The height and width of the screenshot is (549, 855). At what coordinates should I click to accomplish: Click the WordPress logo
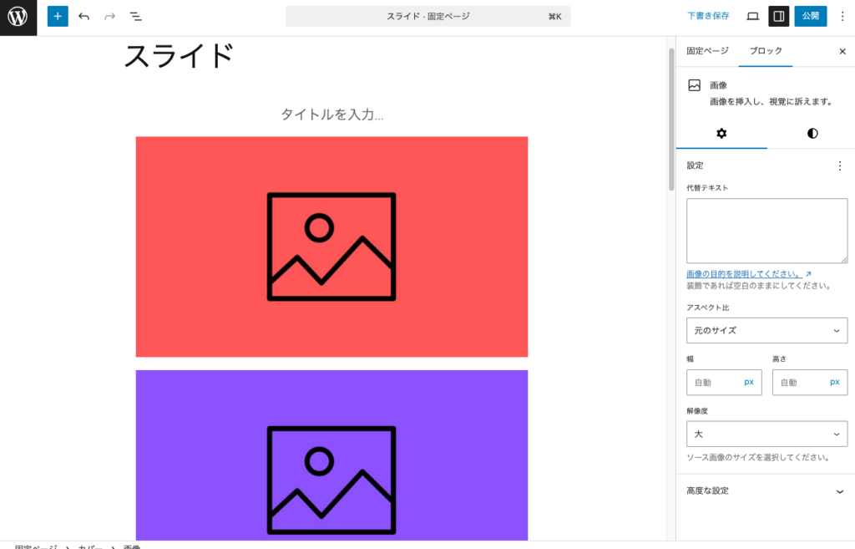pyautogui.click(x=18, y=17)
